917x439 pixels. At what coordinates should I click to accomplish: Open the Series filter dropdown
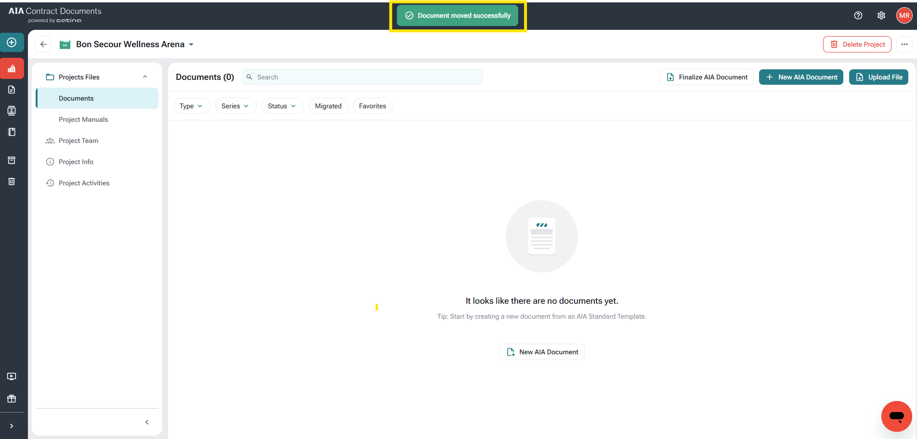pyautogui.click(x=235, y=106)
